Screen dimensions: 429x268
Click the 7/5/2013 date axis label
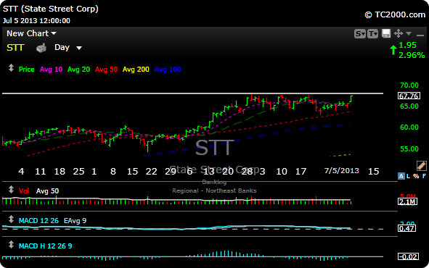point(341,171)
